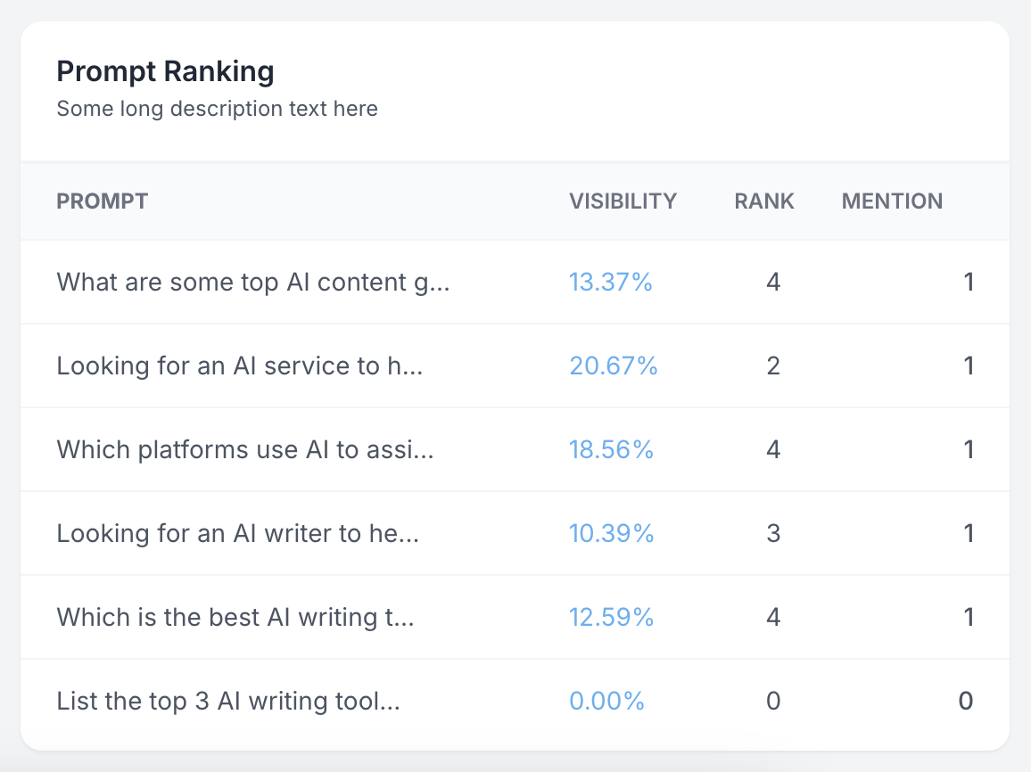Open the 'What are some top AI content' prompt

[x=252, y=283]
